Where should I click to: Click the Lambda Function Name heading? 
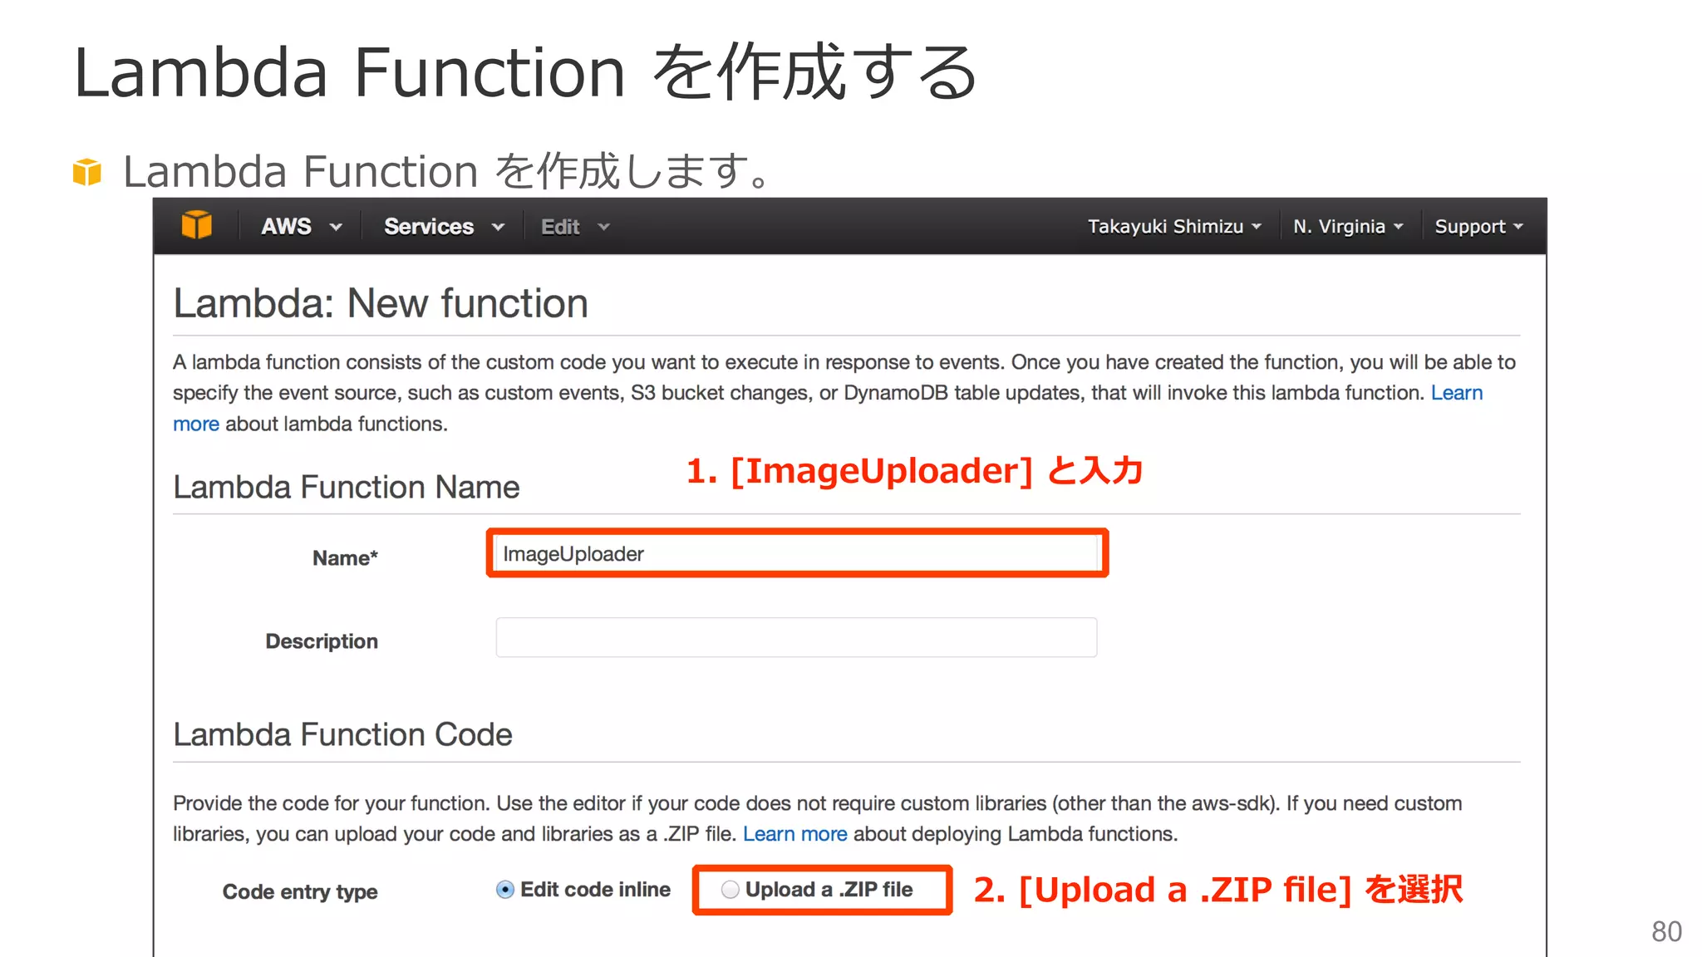(346, 487)
